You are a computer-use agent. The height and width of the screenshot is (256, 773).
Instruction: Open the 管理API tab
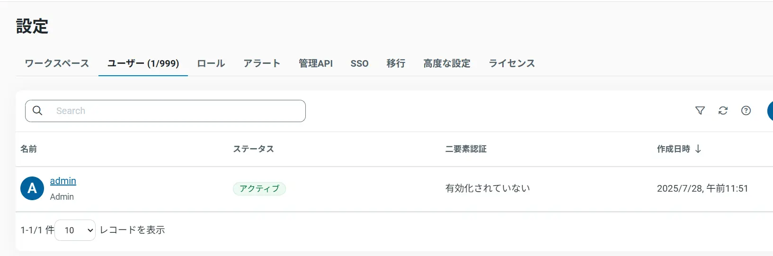pyautogui.click(x=316, y=63)
